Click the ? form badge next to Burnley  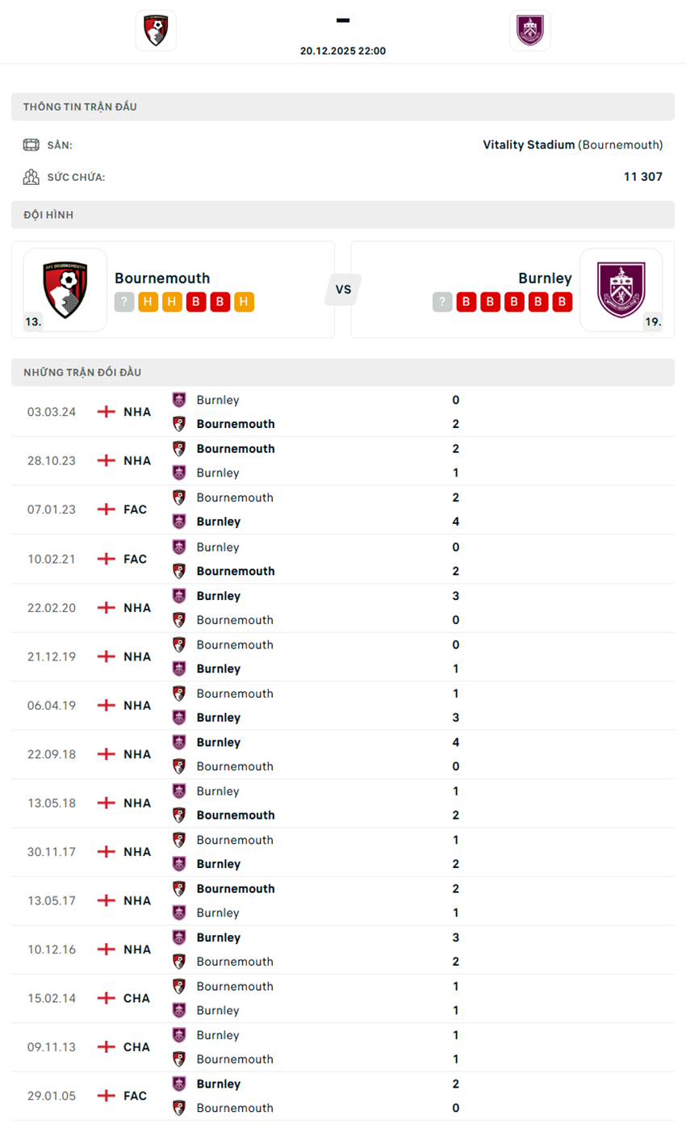click(x=442, y=302)
